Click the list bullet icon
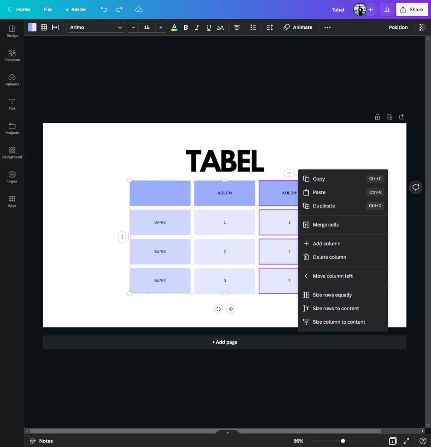The height and width of the screenshot is (447, 431). pos(253,27)
